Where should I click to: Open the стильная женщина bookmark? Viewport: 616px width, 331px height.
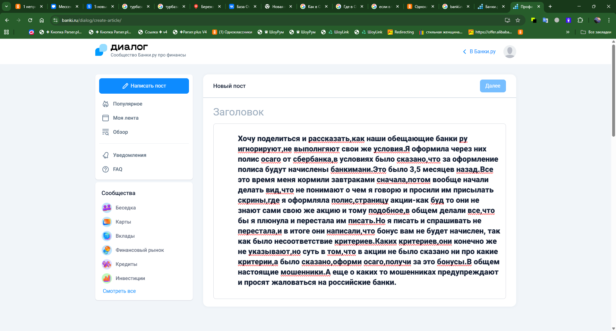441,32
